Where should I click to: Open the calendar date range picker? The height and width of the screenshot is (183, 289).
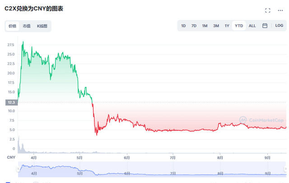click(265, 26)
